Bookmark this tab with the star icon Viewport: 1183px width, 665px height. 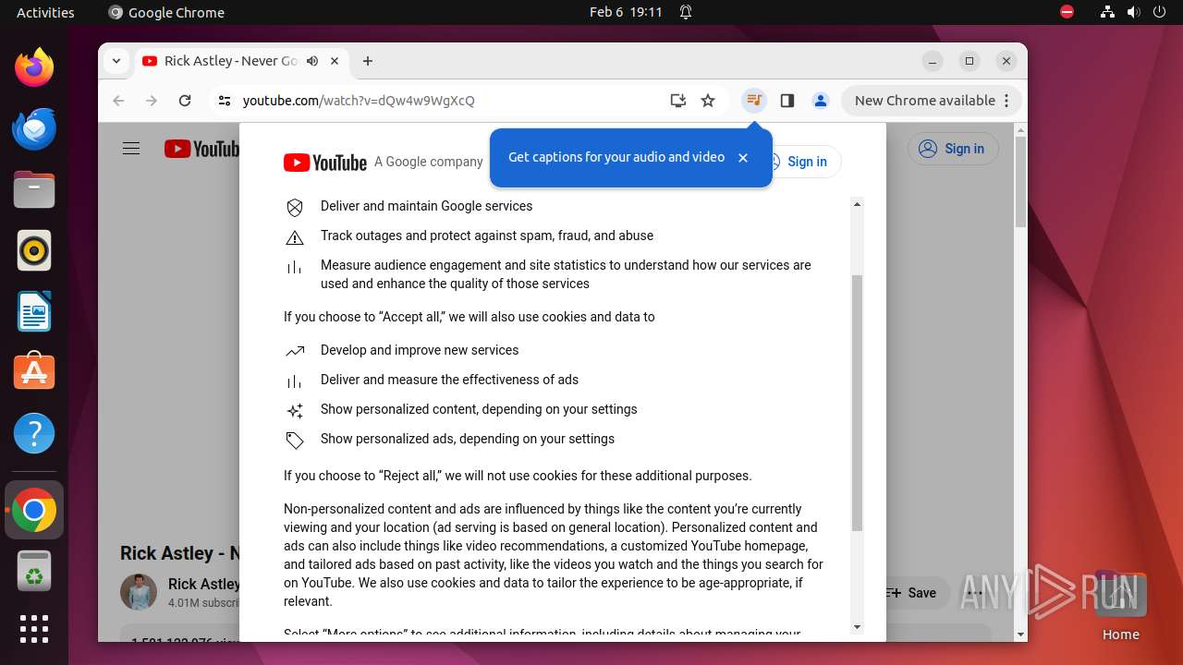click(x=708, y=101)
